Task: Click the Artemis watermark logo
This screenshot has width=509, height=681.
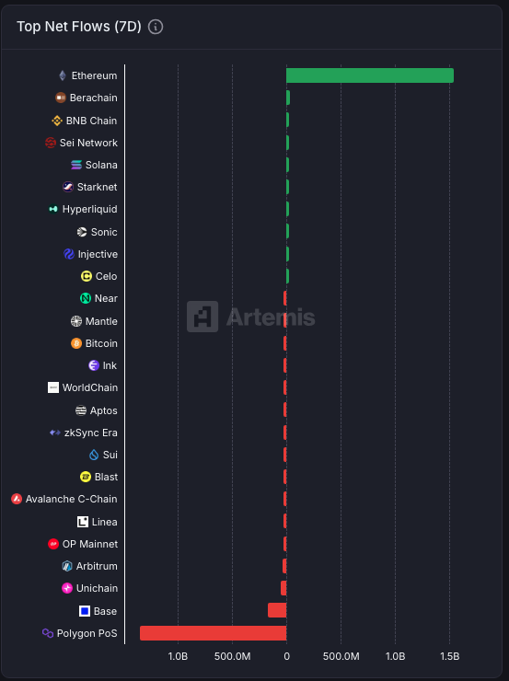Action: 251,317
